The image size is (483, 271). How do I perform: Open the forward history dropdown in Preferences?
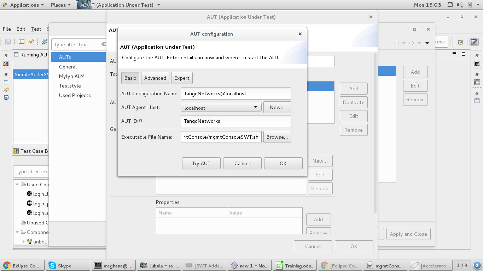pyautogui.click(x=419, y=43)
